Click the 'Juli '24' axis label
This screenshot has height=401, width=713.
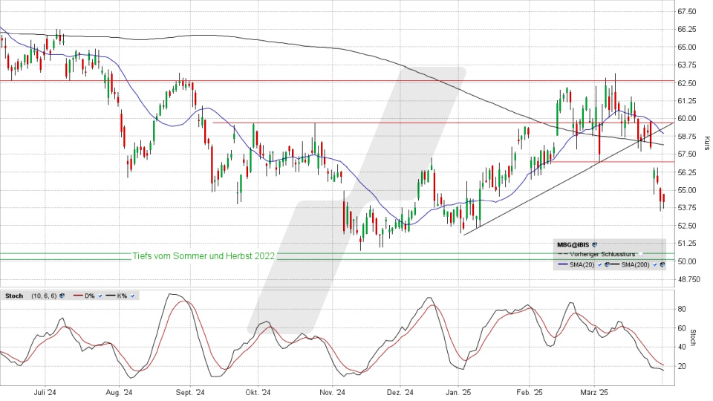tap(45, 392)
